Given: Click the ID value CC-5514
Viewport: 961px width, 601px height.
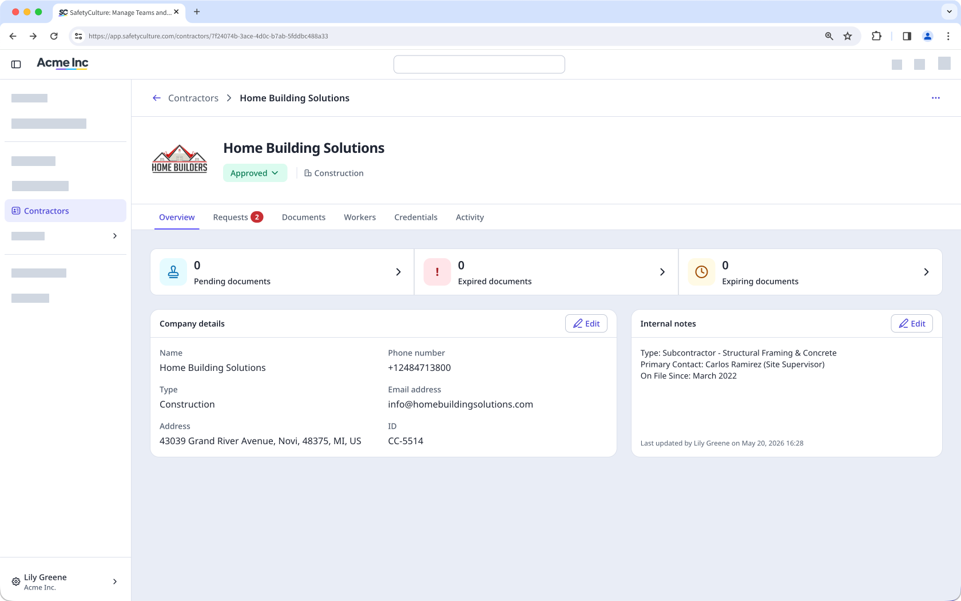Looking at the screenshot, I should 406,441.
